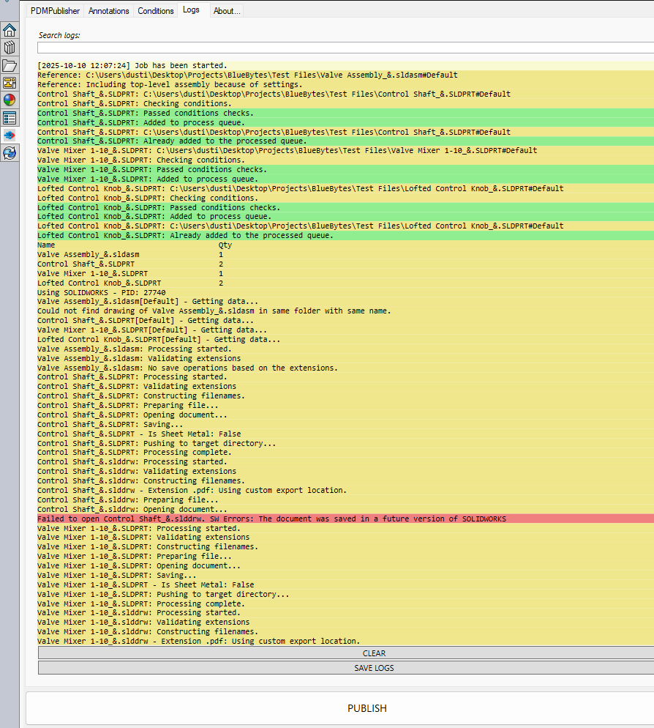Image resolution: width=654 pixels, height=728 pixels.
Task: Trigger the refresh/sync sidebar icon
Action: click(x=9, y=151)
